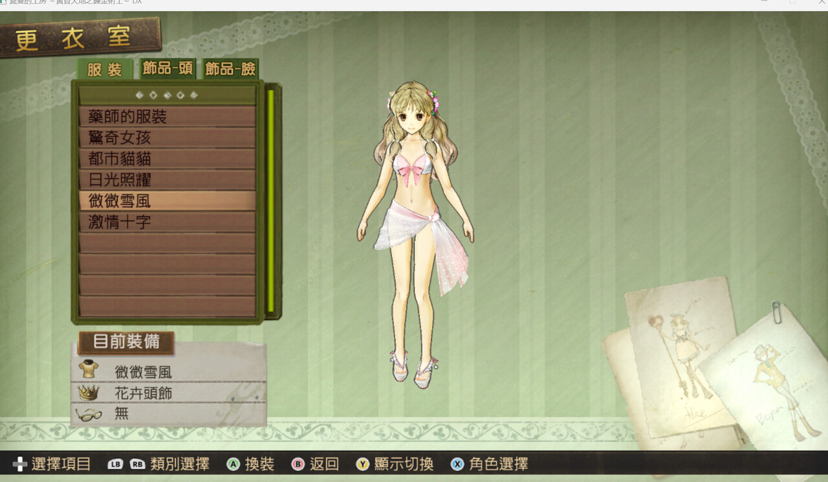
Task: Click the 選擇項目 label
Action: 61,464
